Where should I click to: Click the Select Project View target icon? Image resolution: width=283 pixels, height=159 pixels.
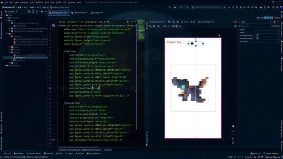pyautogui.click(x=29, y=11)
